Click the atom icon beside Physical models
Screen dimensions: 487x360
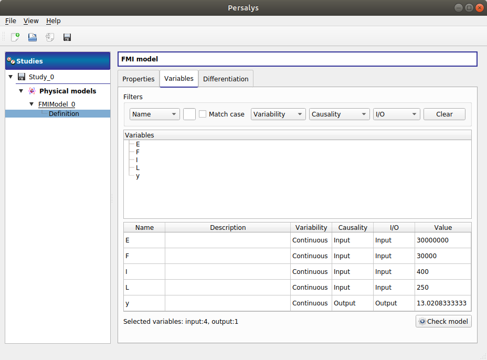point(32,91)
